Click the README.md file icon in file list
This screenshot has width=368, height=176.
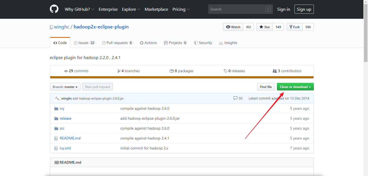pos(56,138)
